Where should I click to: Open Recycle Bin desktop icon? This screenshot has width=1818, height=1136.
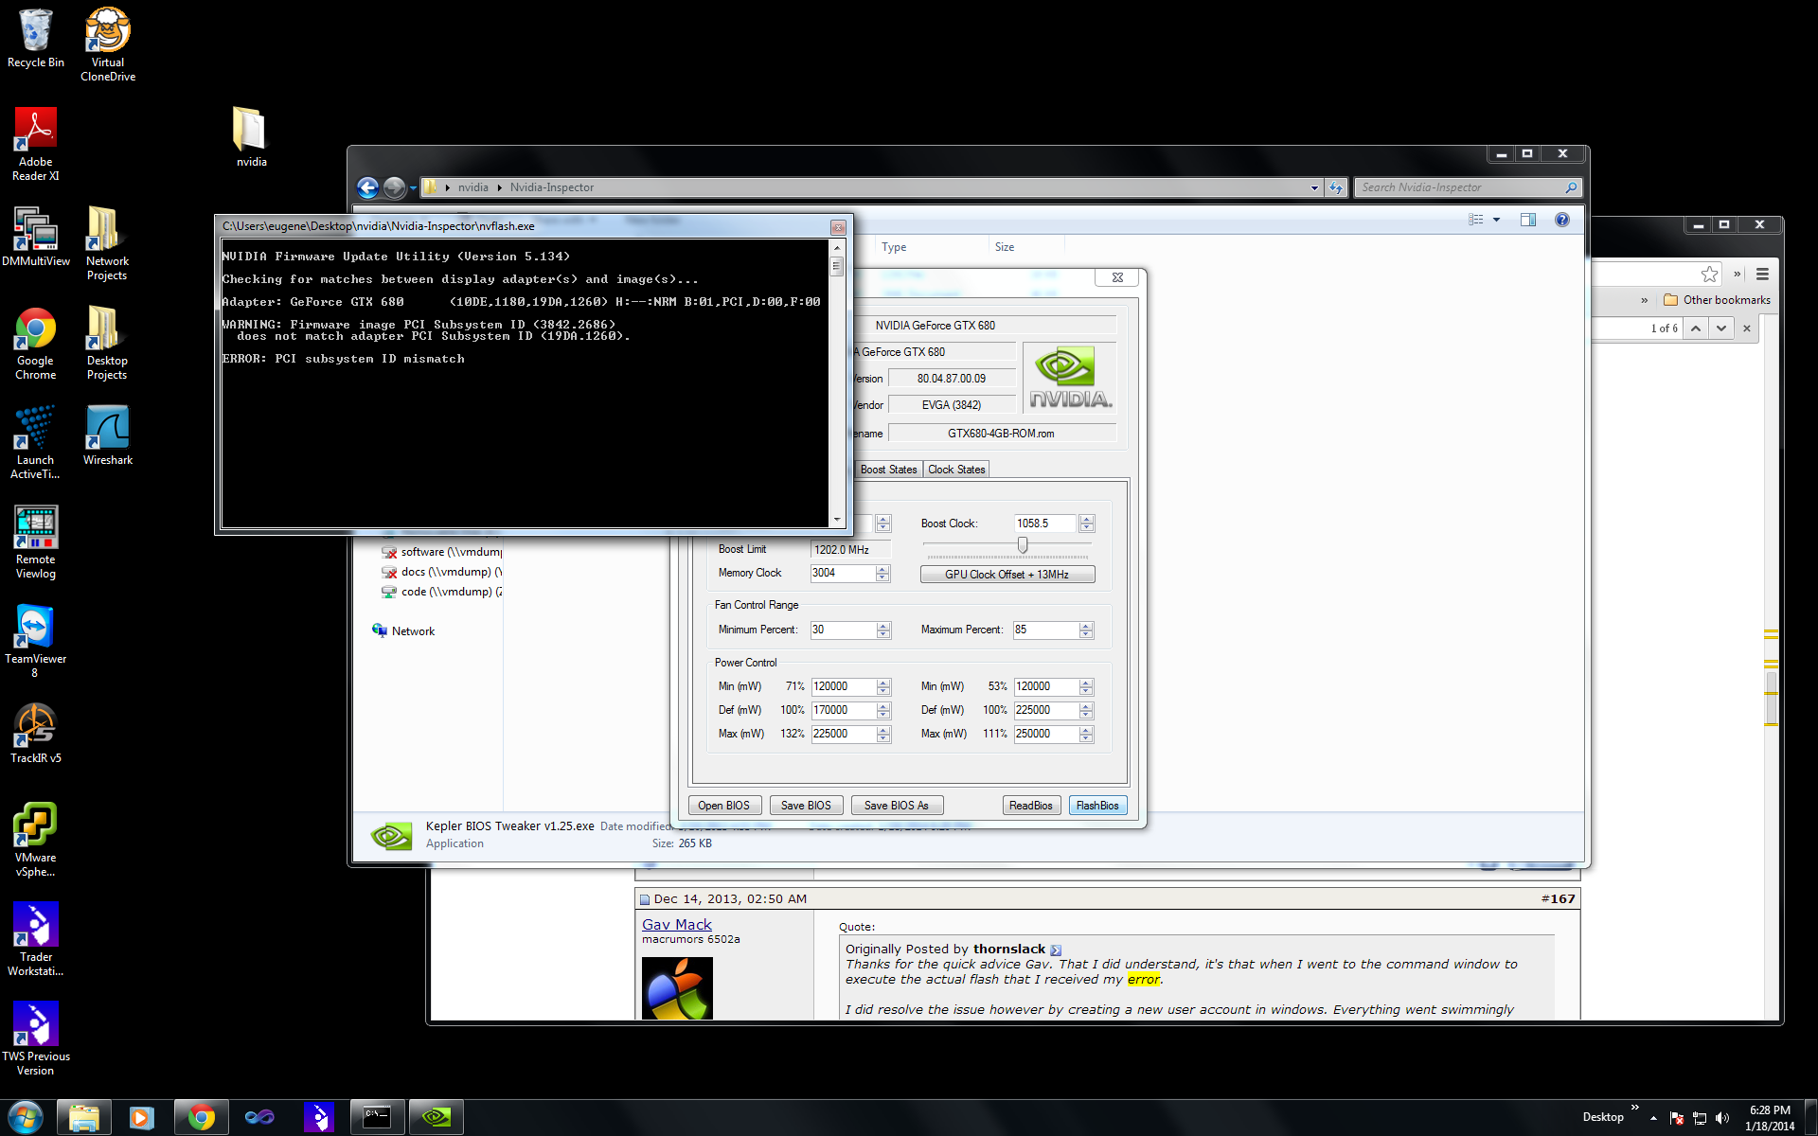point(36,38)
